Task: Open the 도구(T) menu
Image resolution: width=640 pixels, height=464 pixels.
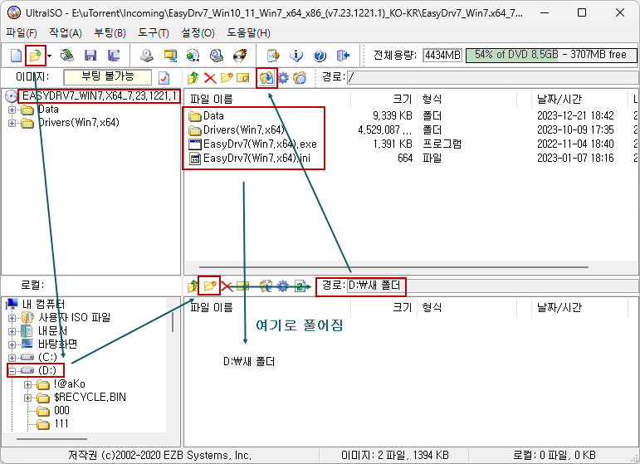Action: coord(153,32)
